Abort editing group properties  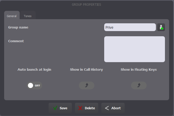(113, 108)
